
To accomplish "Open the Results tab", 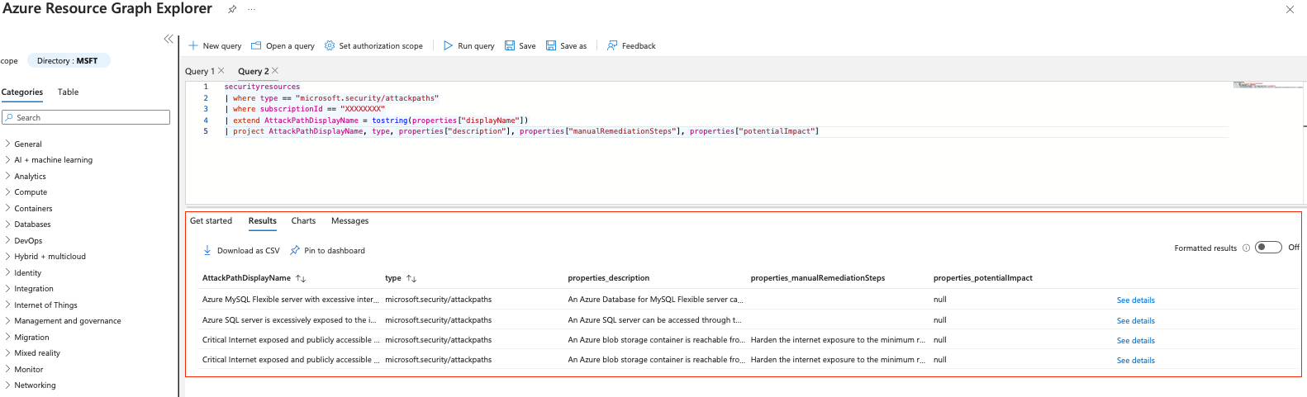I will [262, 220].
